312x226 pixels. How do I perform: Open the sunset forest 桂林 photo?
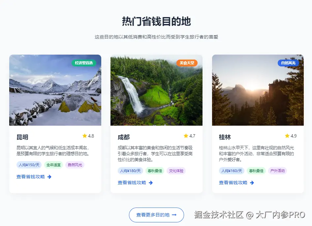tap(258, 90)
